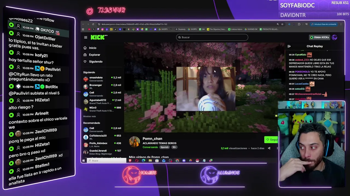Open the apps grid in bookmarks bar
The width and height of the screenshot is (350, 196).
(83, 29)
